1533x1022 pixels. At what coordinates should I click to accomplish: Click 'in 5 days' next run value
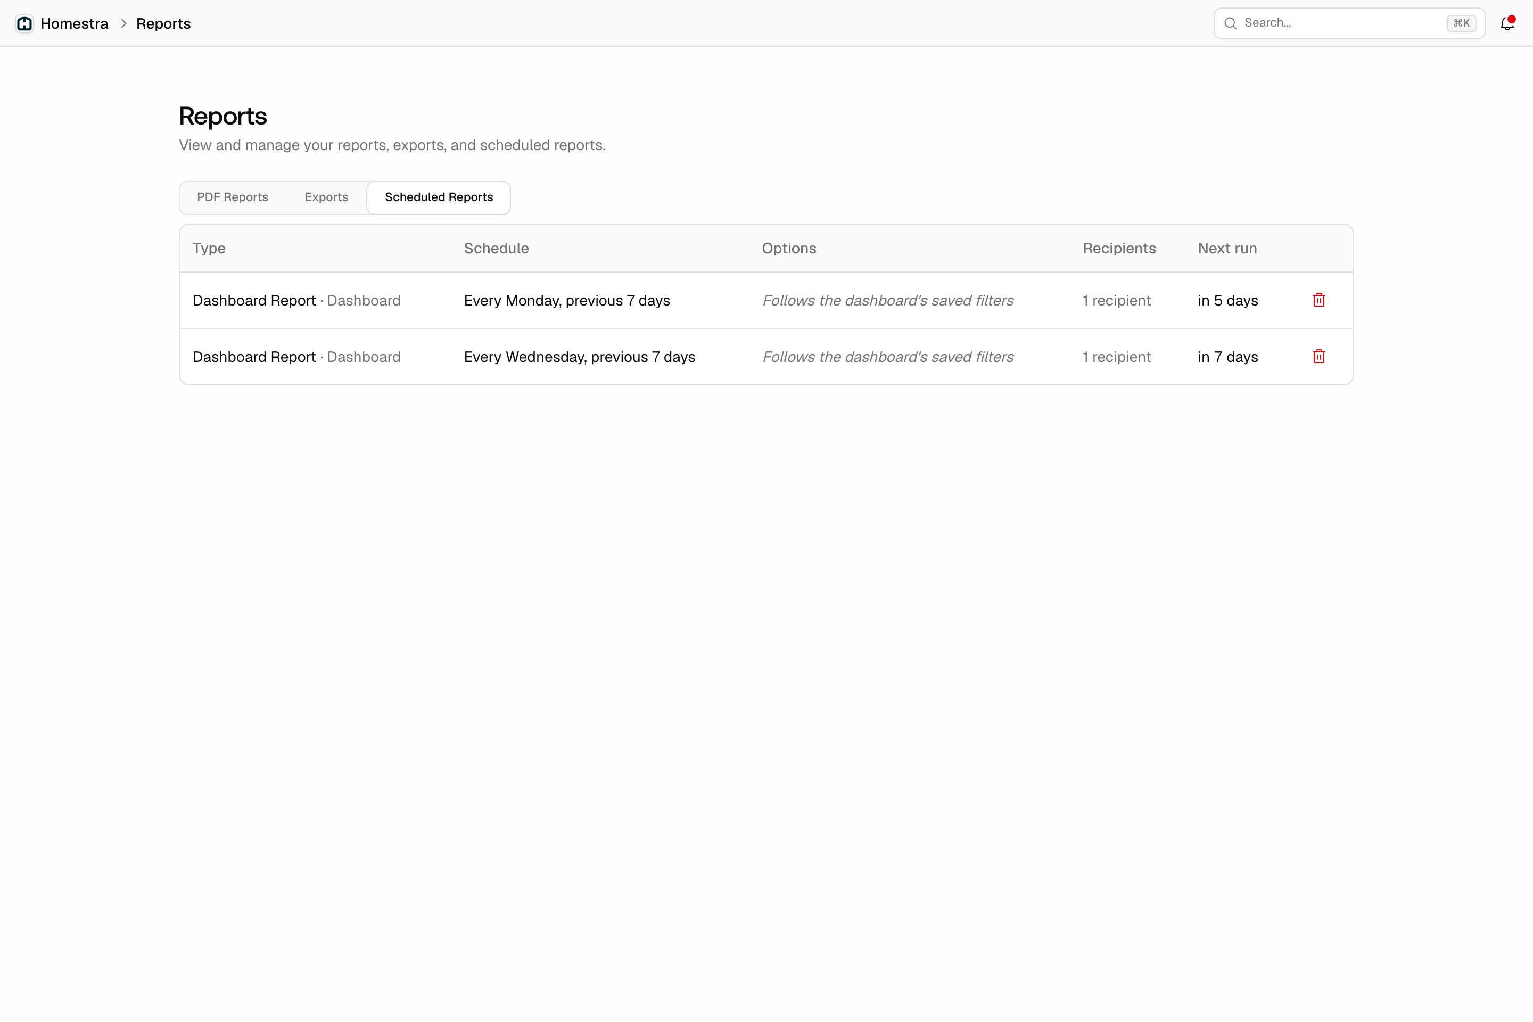tap(1228, 300)
